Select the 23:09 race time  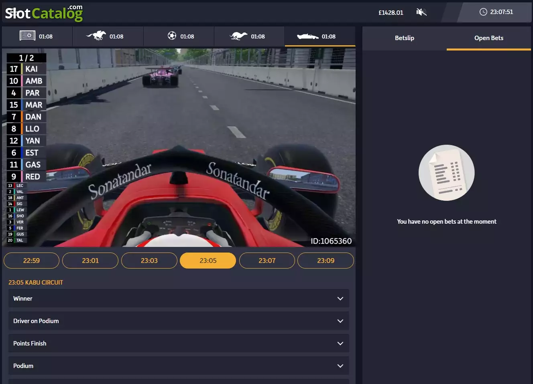pyautogui.click(x=325, y=261)
